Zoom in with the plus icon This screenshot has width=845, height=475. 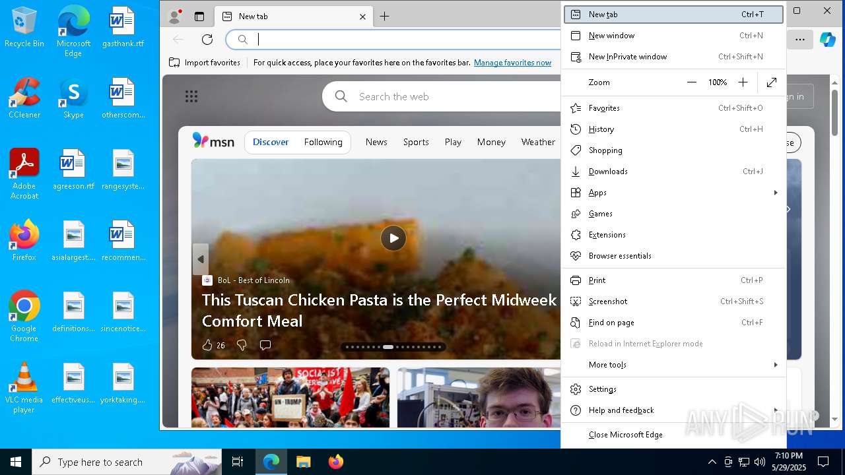pyautogui.click(x=743, y=82)
